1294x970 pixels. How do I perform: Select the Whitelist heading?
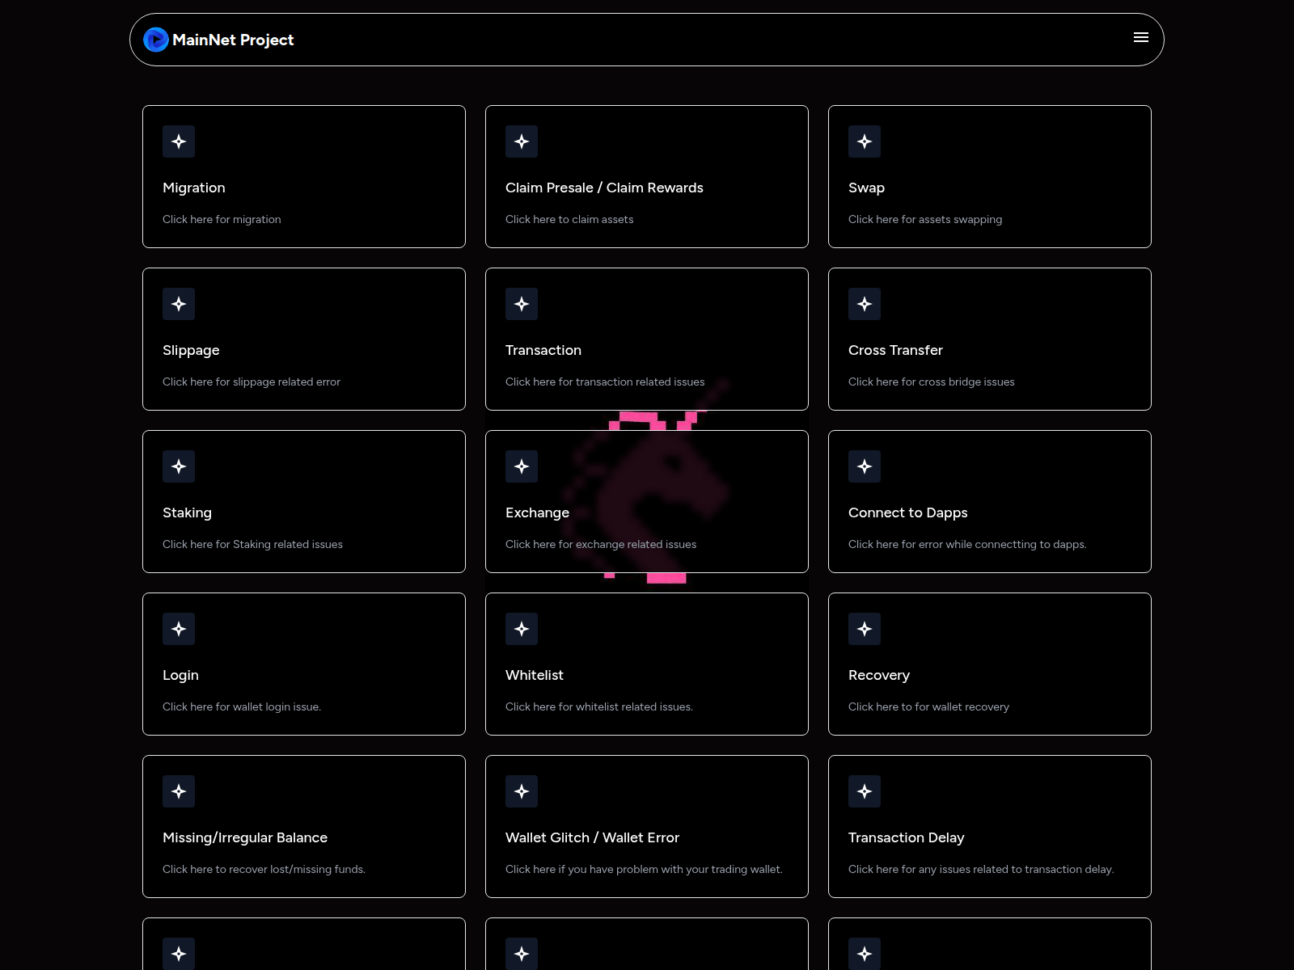click(535, 675)
